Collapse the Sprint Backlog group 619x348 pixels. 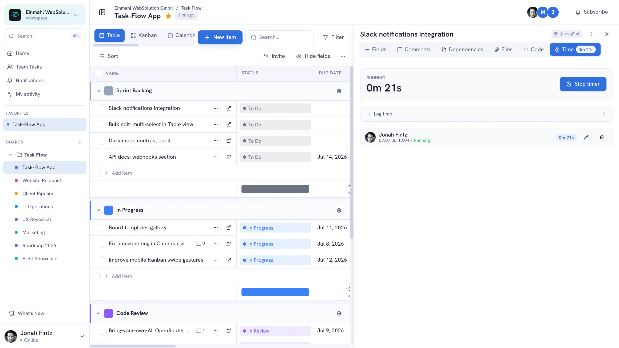tap(98, 91)
